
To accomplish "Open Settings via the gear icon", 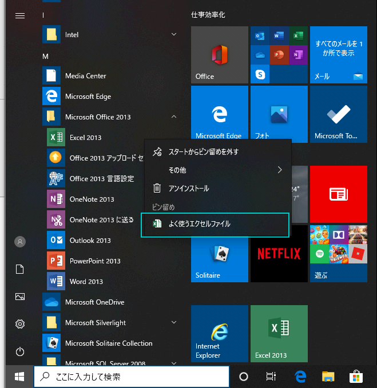I will 20,324.
